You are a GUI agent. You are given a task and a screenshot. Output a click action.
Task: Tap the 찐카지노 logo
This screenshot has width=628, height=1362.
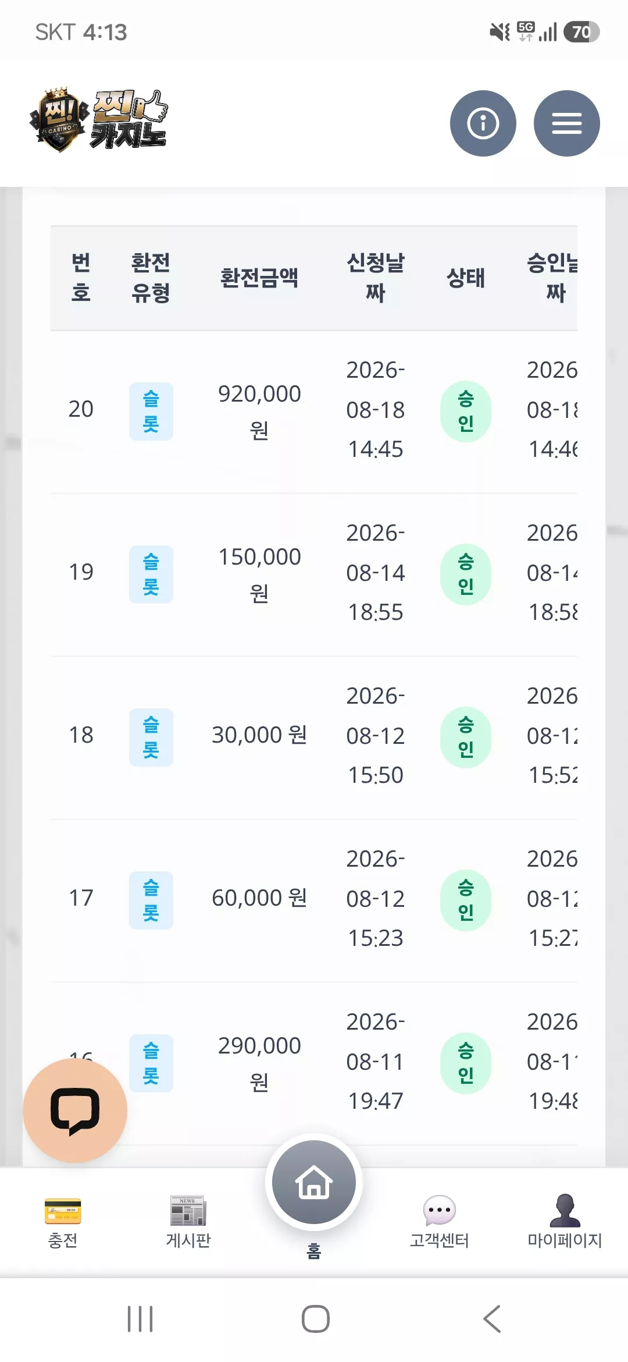pyautogui.click(x=99, y=119)
